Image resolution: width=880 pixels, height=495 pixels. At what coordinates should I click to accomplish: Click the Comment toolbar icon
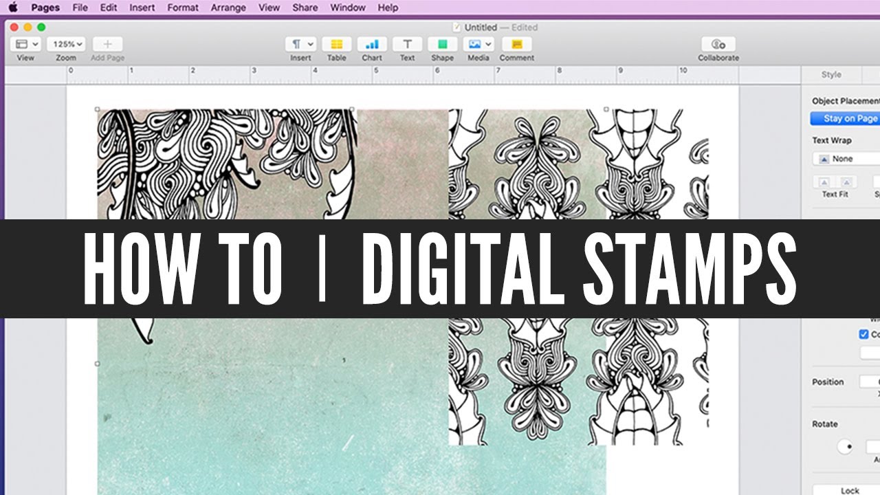517,44
